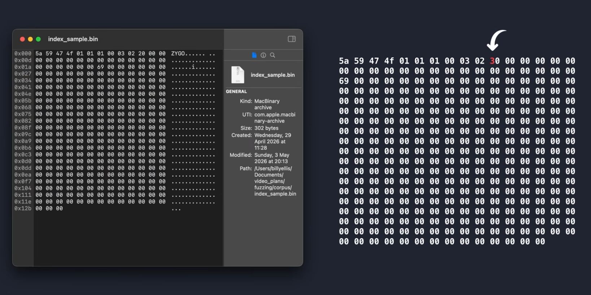This screenshot has width=591, height=295.
Task: Select the Created date value
Action: click(273, 142)
